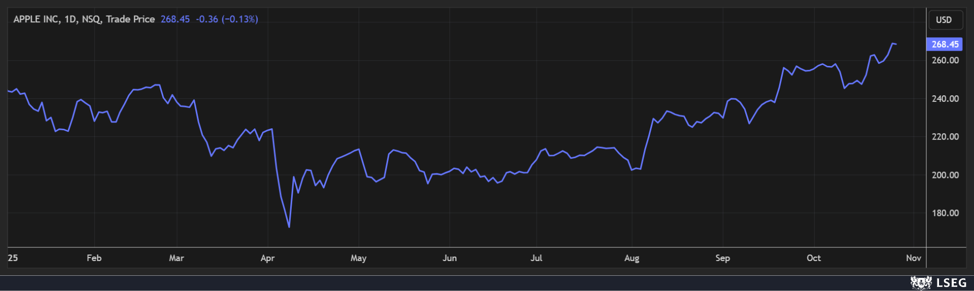Image resolution: width=974 pixels, height=291 pixels.
Task: Open the USD currency selector
Action: tap(944, 20)
